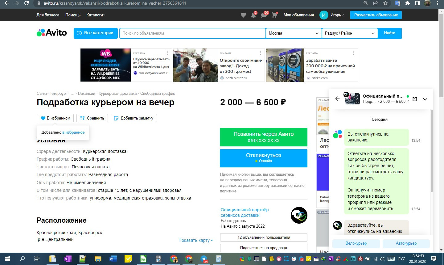Open favorites via the heart icon in header
Screen dimensions: 444x265
(243, 15)
